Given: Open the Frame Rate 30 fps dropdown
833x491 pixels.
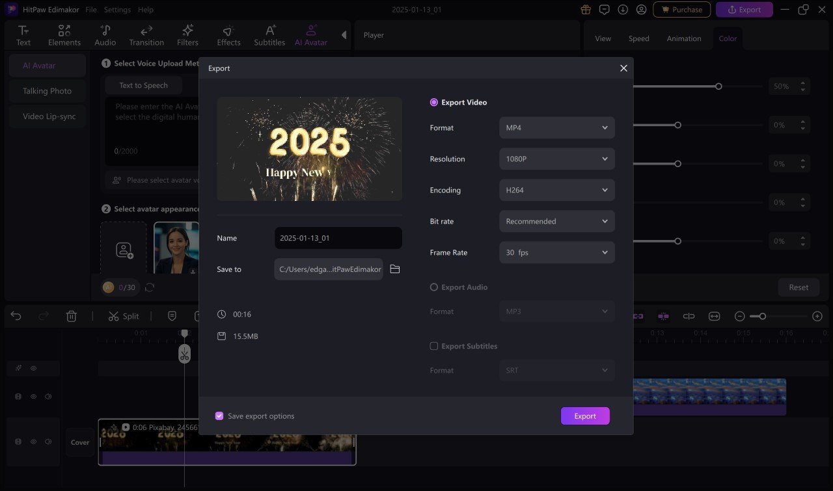Looking at the screenshot, I should click(557, 252).
